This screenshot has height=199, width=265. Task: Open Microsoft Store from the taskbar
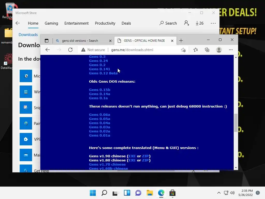(x=172, y=193)
